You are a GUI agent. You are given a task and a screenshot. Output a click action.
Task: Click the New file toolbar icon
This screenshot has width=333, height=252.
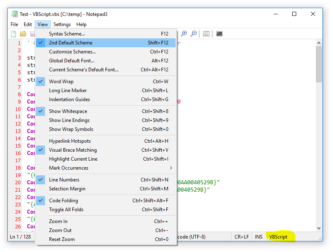[13, 34]
